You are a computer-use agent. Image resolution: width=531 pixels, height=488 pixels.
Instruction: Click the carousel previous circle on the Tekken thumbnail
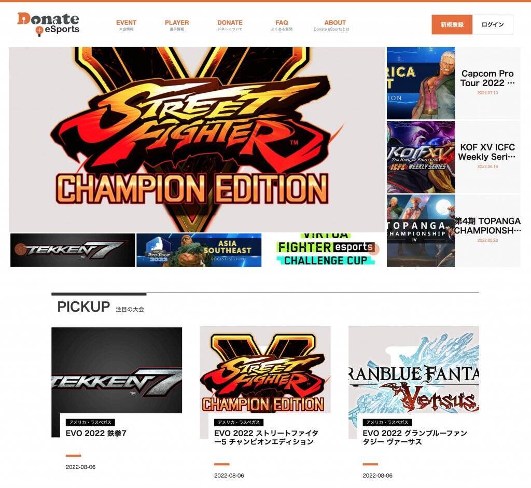pyautogui.click(x=20, y=249)
